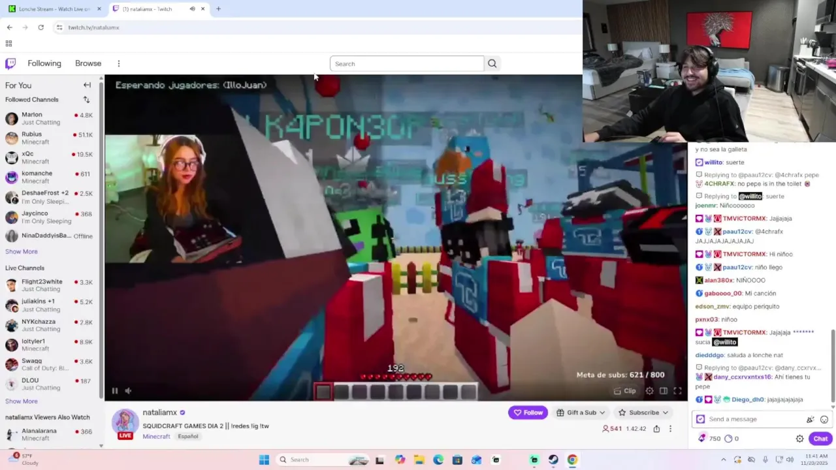The height and width of the screenshot is (470, 836).
Task: Open the Flight23white live channel
Action: pos(49,285)
